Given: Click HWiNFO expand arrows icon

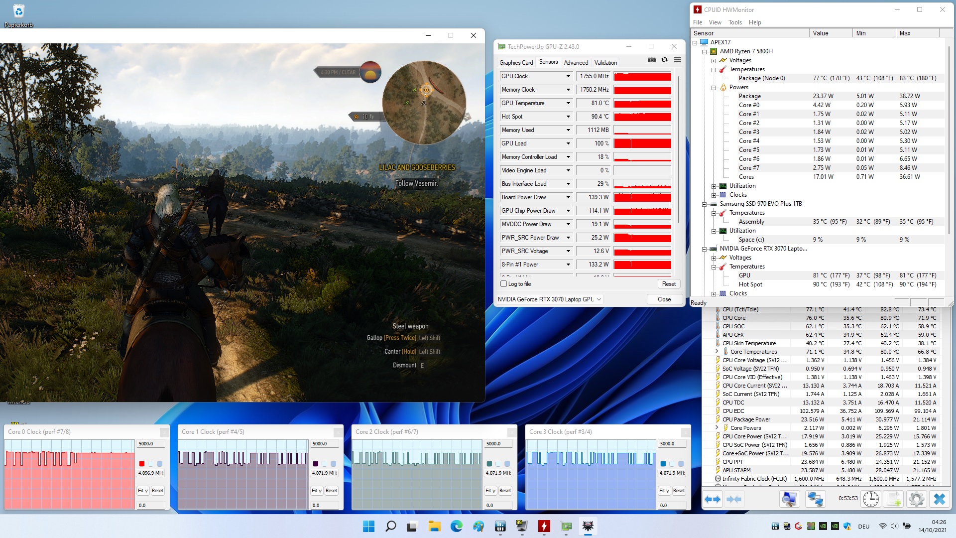Looking at the screenshot, I should click(x=713, y=499).
